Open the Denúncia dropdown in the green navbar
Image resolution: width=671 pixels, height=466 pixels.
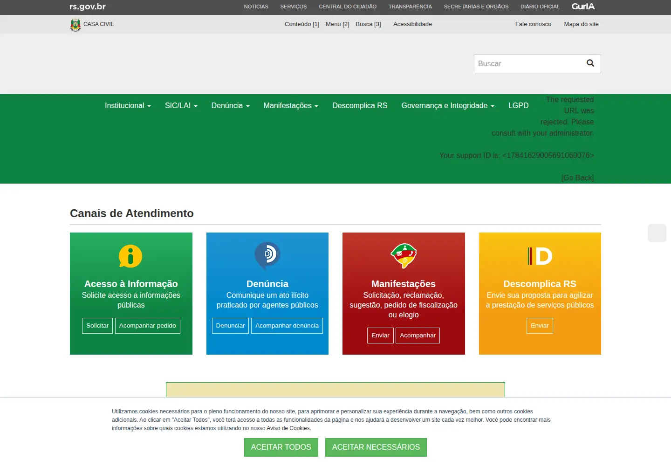coord(231,106)
